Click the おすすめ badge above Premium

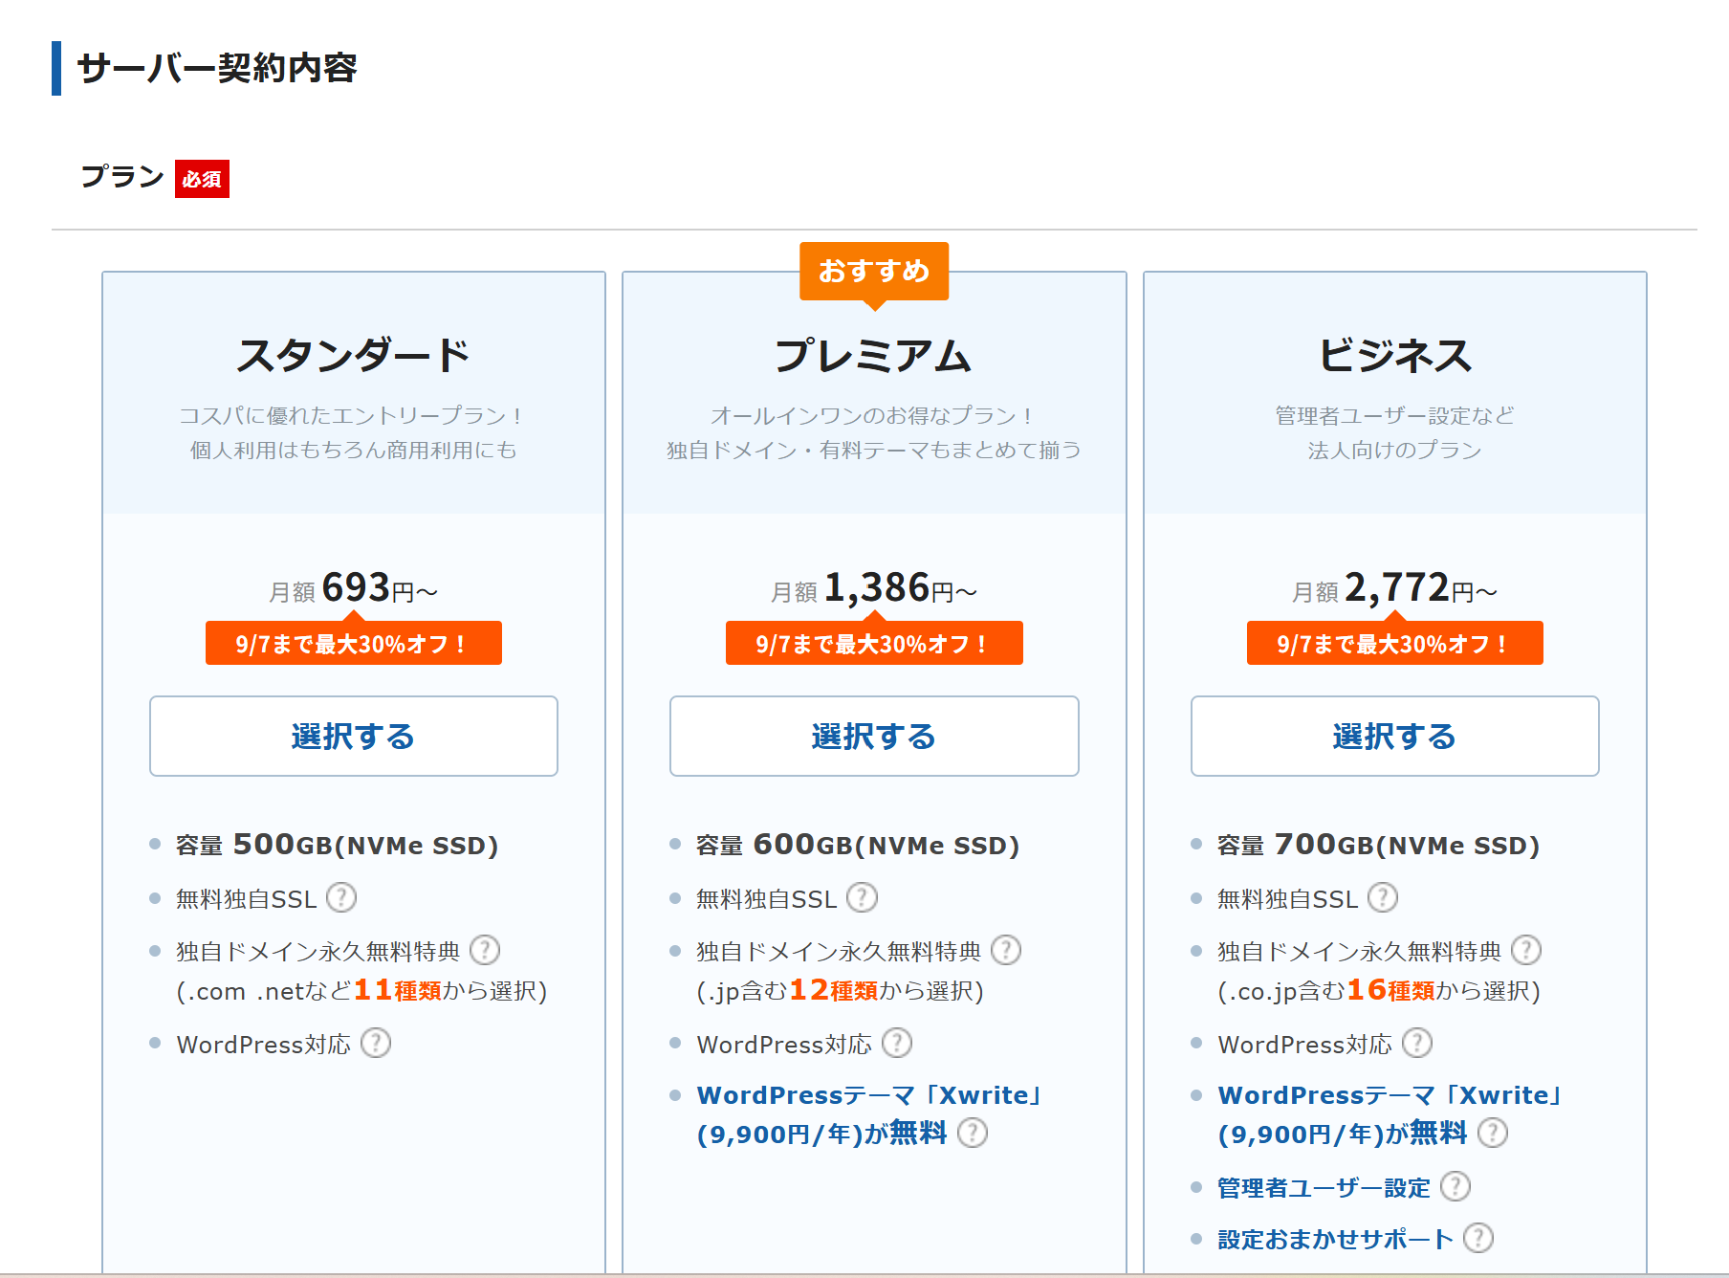click(874, 272)
